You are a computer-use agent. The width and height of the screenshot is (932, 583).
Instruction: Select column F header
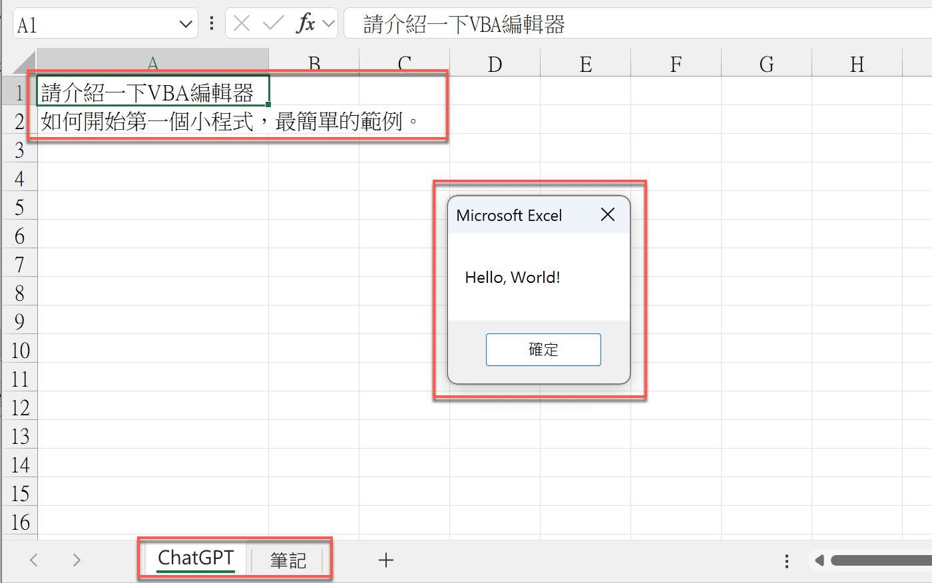[676, 64]
